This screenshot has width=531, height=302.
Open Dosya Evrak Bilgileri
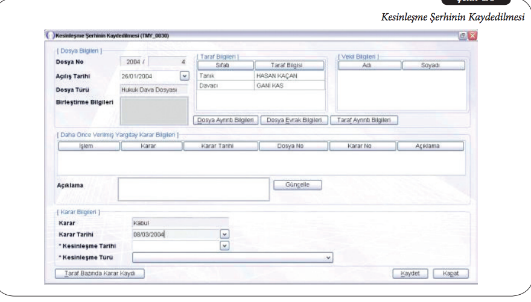294,120
